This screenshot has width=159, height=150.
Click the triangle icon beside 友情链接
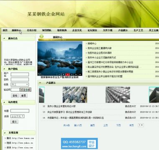[5, 133]
